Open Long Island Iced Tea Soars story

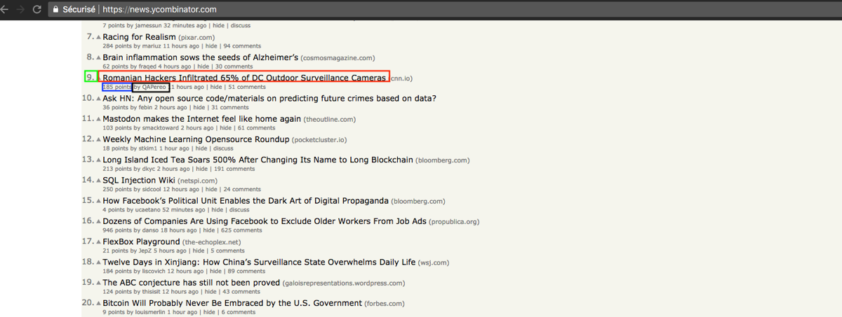click(x=258, y=160)
